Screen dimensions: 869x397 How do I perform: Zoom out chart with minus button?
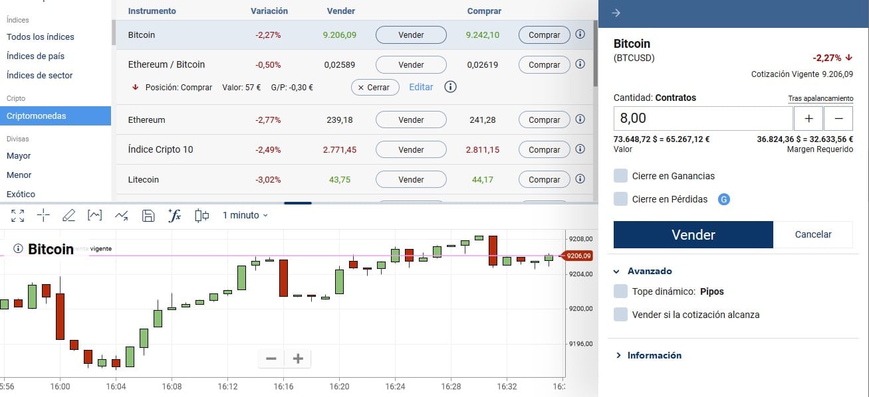pyautogui.click(x=271, y=358)
